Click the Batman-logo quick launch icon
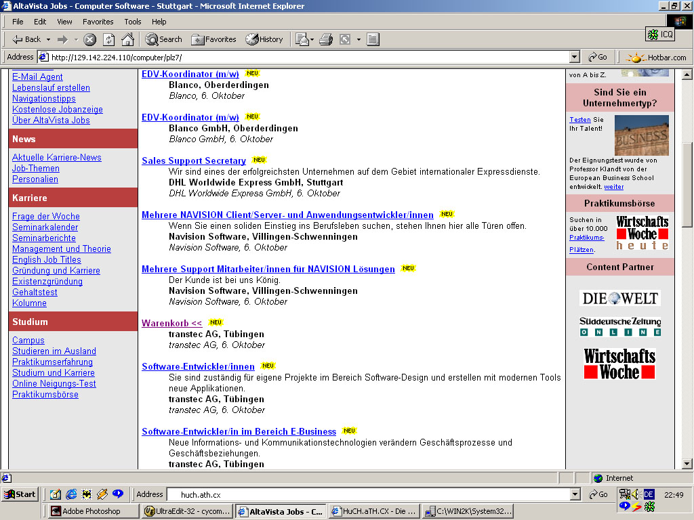The width and height of the screenshot is (694, 520). click(x=86, y=494)
